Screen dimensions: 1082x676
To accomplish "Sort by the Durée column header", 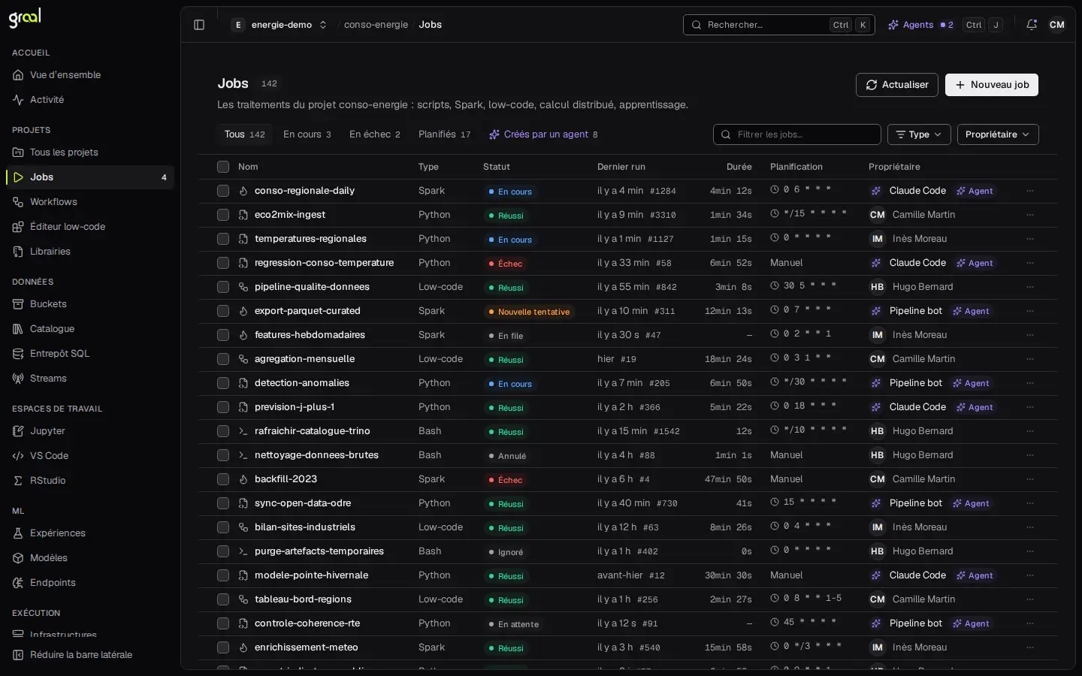I will pos(739,167).
